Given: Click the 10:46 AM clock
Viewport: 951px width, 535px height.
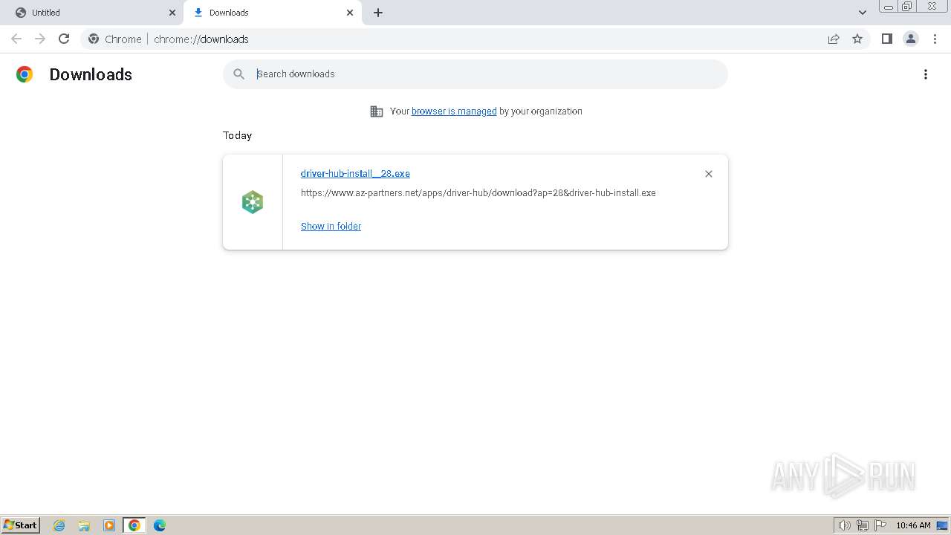Looking at the screenshot, I should pyautogui.click(x=913, y=525).
